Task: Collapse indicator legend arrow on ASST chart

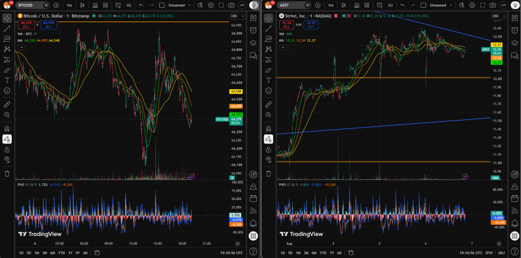Action: coord(283,48)
